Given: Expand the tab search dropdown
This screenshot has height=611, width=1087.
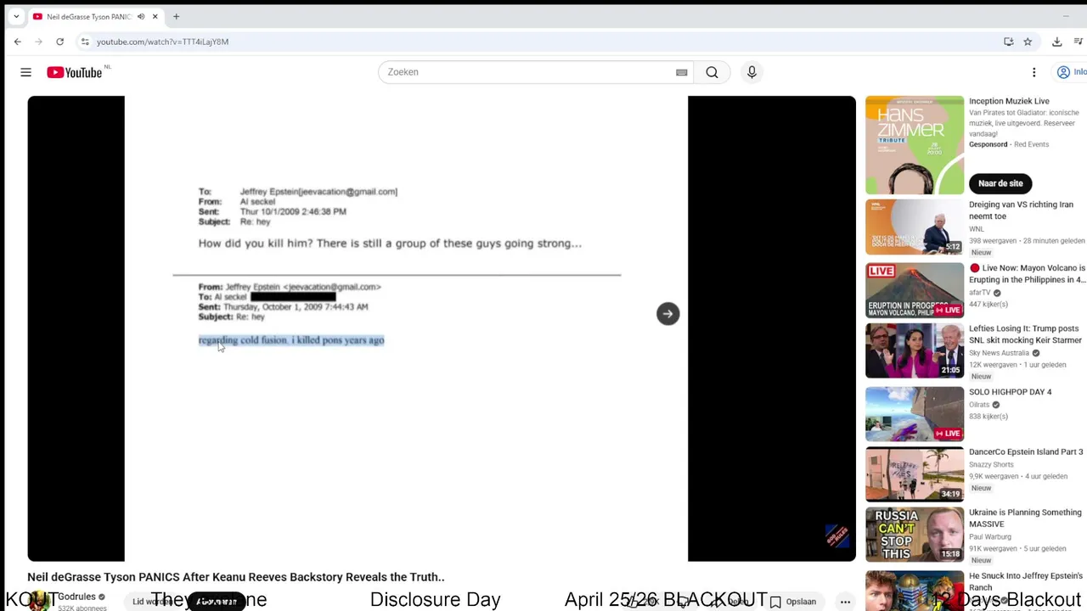Looking at the screenshot, I should point(15,16).
